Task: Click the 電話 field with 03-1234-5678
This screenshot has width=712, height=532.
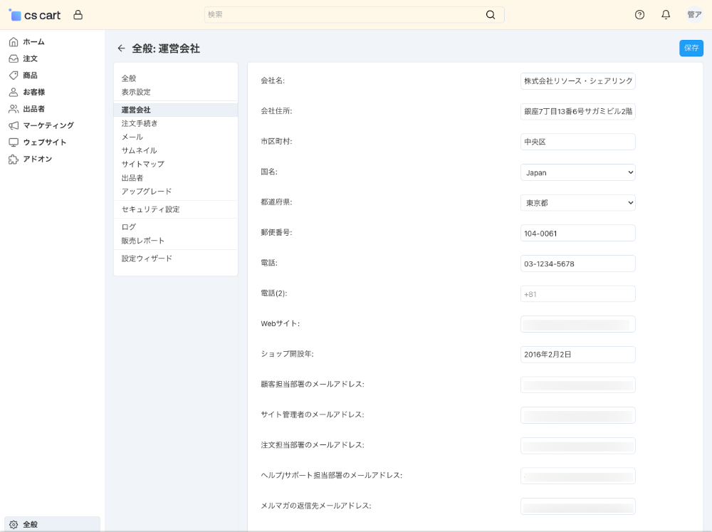Action: (577, 264)
